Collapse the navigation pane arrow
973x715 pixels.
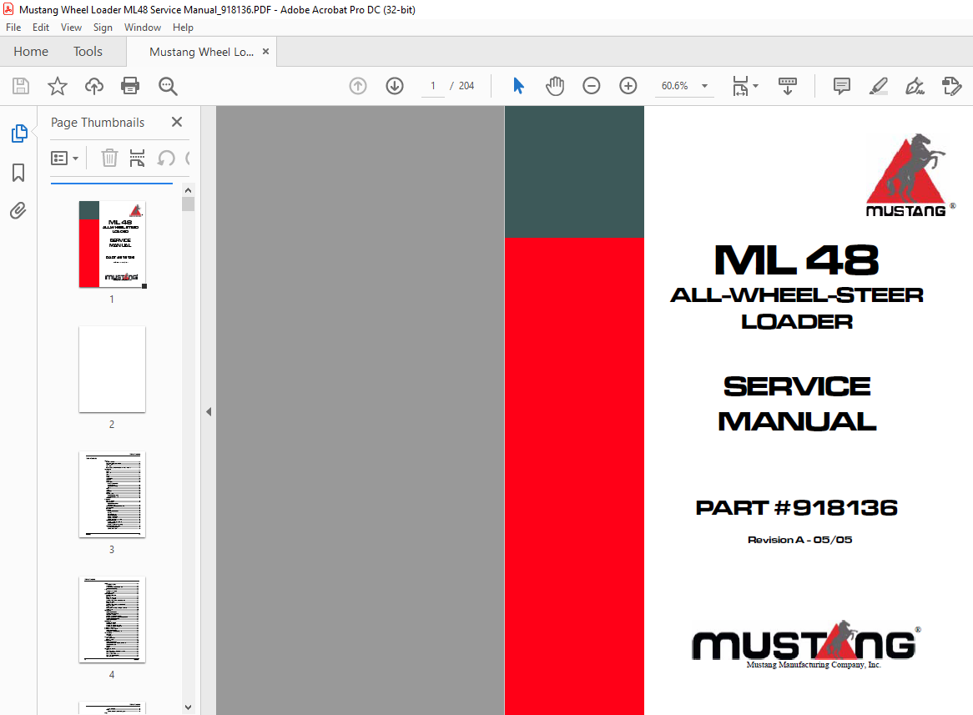pyautogui.click(x=209, y=411)
